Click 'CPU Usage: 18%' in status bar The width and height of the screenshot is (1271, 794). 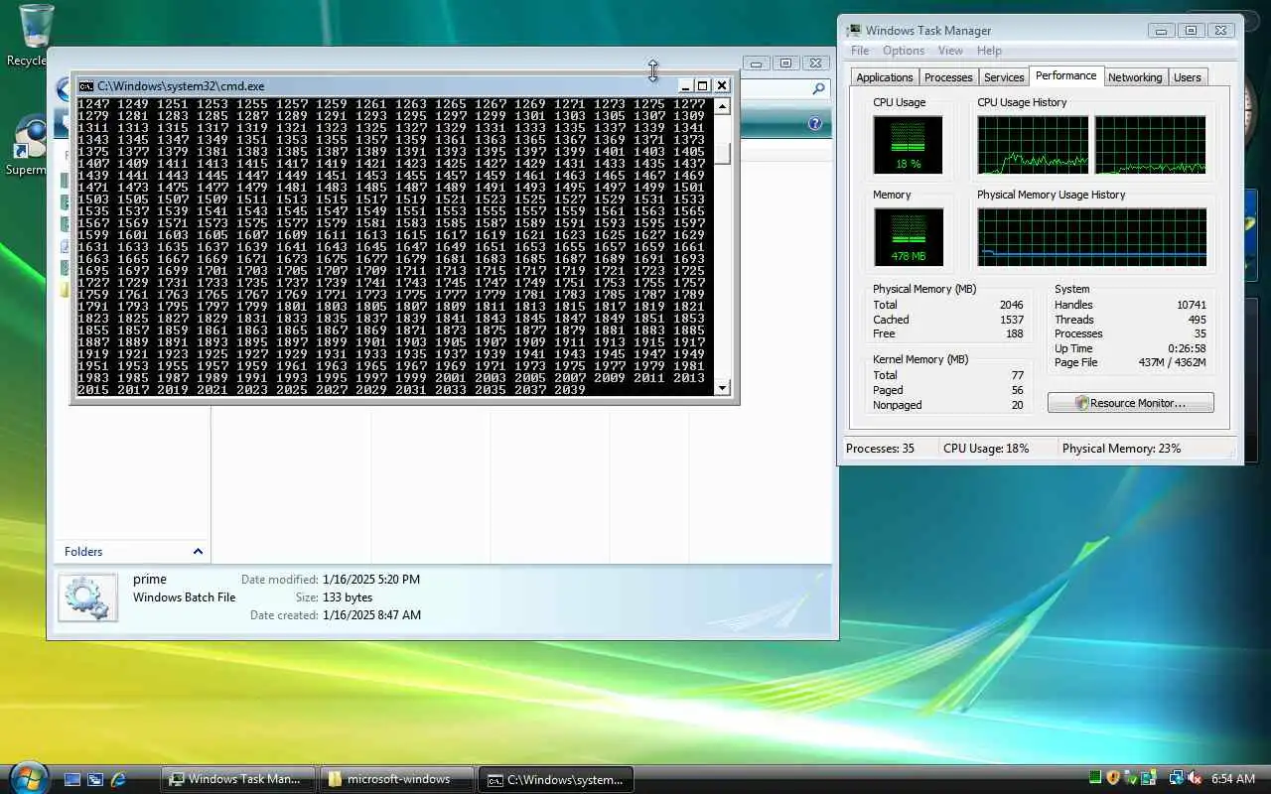[x=986, y=449]
